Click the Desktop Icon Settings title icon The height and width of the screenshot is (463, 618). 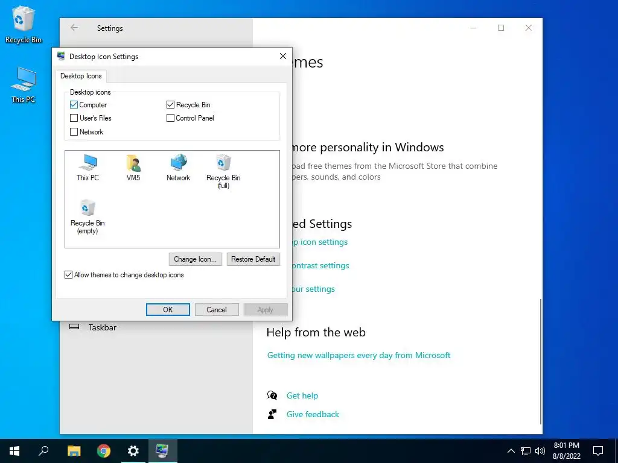[61, 56]
